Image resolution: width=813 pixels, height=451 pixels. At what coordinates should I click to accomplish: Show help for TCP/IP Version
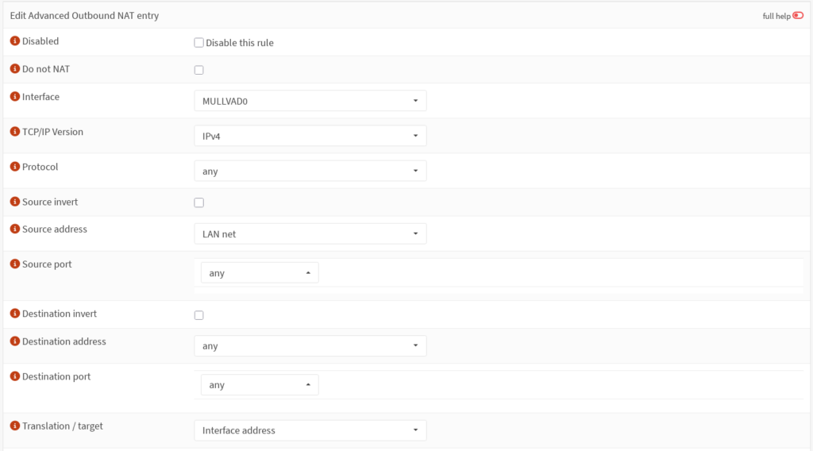(x=14, y=132)
